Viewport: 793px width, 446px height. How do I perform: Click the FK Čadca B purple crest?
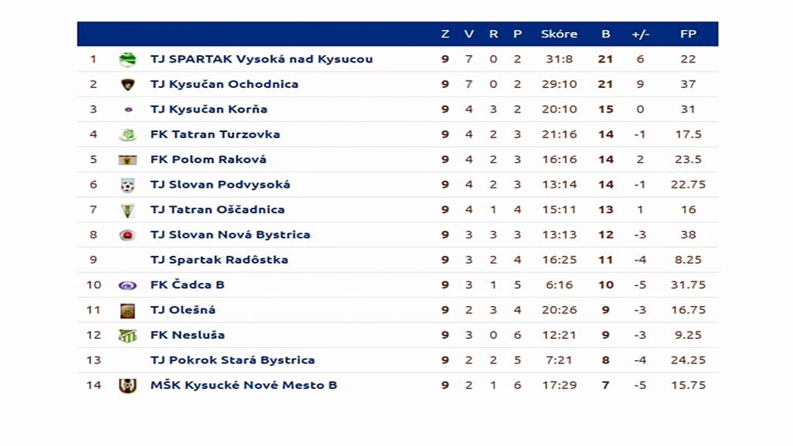(x=128, y=286)
